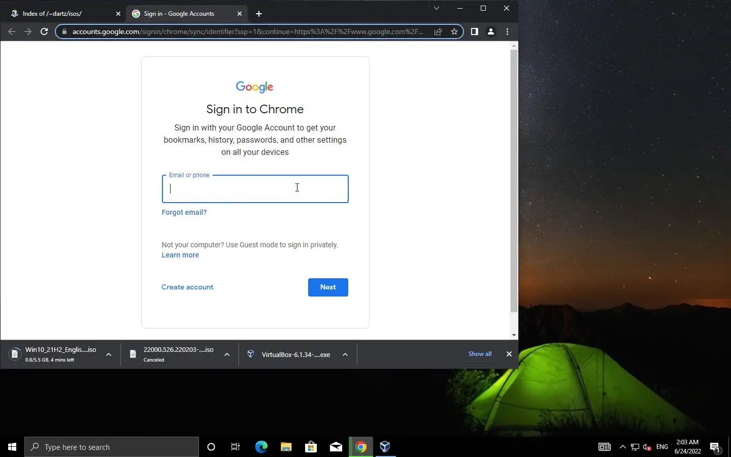The width and height of the screenshot is (731, 457).
Task: Click the lock site info icon
Action: click(x=64, y=31)
